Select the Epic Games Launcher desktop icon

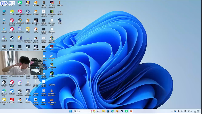tap(4, 47)
